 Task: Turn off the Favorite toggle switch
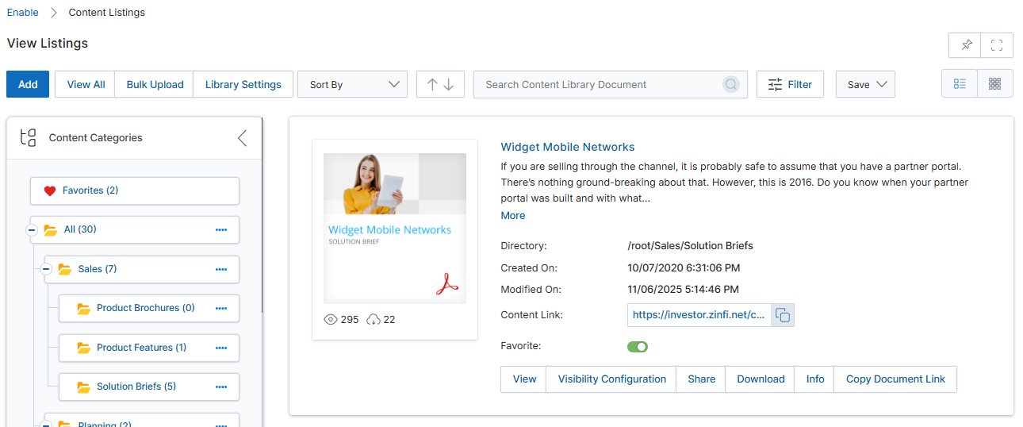point(638,347)
